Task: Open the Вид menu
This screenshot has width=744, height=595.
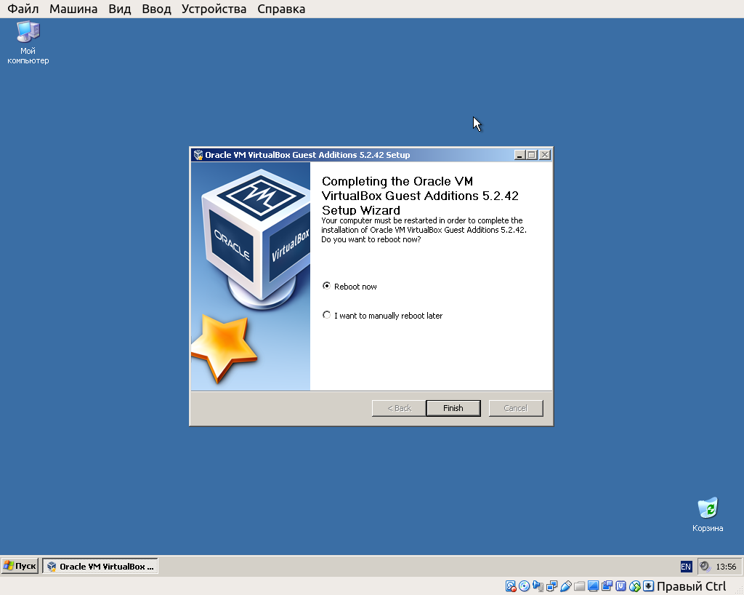Action: tap(120, 9)
